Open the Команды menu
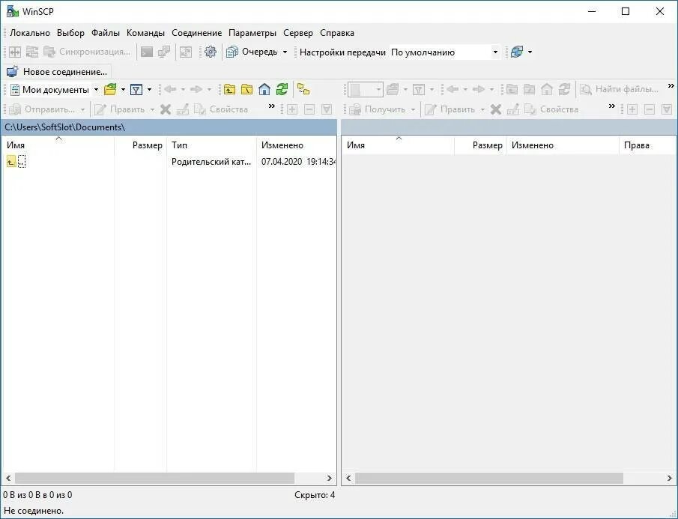The width and height of the screenshot is (678, 519). 145,33
